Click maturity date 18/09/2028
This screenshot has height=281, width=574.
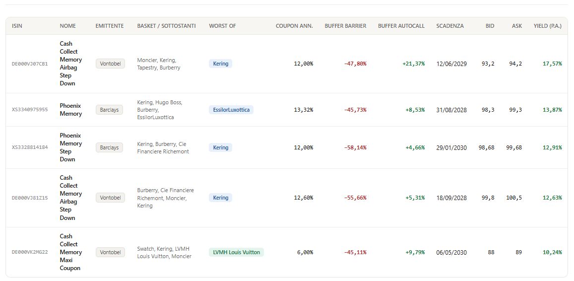pos(451,198)
